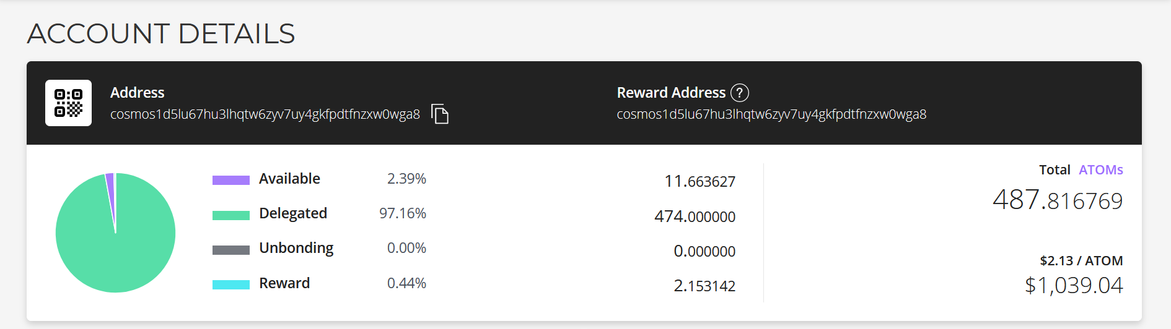Select the green Delegated legend swatch
Viewport: 1171px width, 329px height.
(x=231, y=215)
